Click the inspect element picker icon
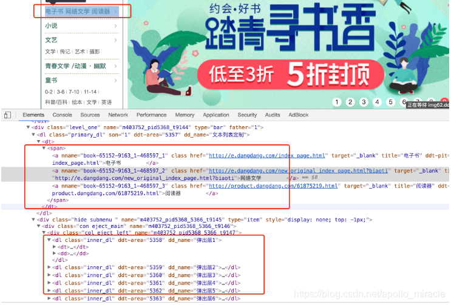The image size is (451, 305). (7, 115)
